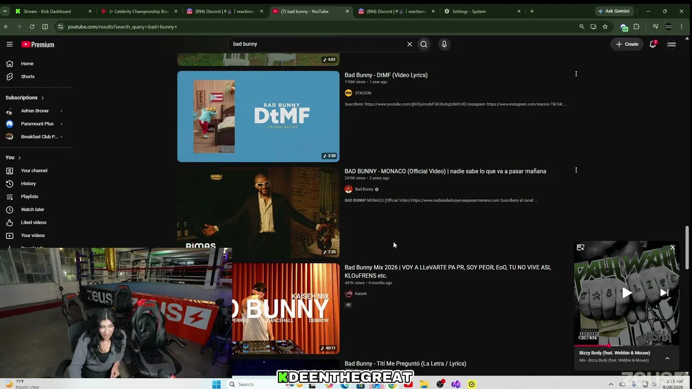Switch to Stream - Kick Dashboard tab
Image resolution: width=692 pixels, height=389 pixels.
pyautogui.click(x=53, y=11)
